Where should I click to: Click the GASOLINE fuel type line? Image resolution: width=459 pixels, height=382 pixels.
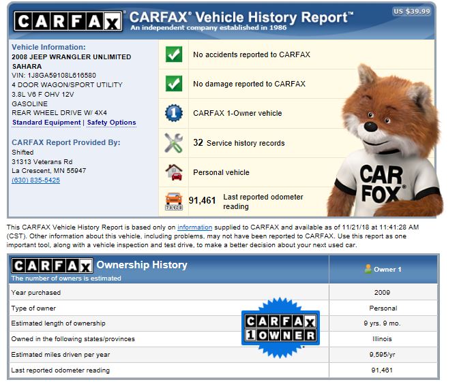[29, 104]
